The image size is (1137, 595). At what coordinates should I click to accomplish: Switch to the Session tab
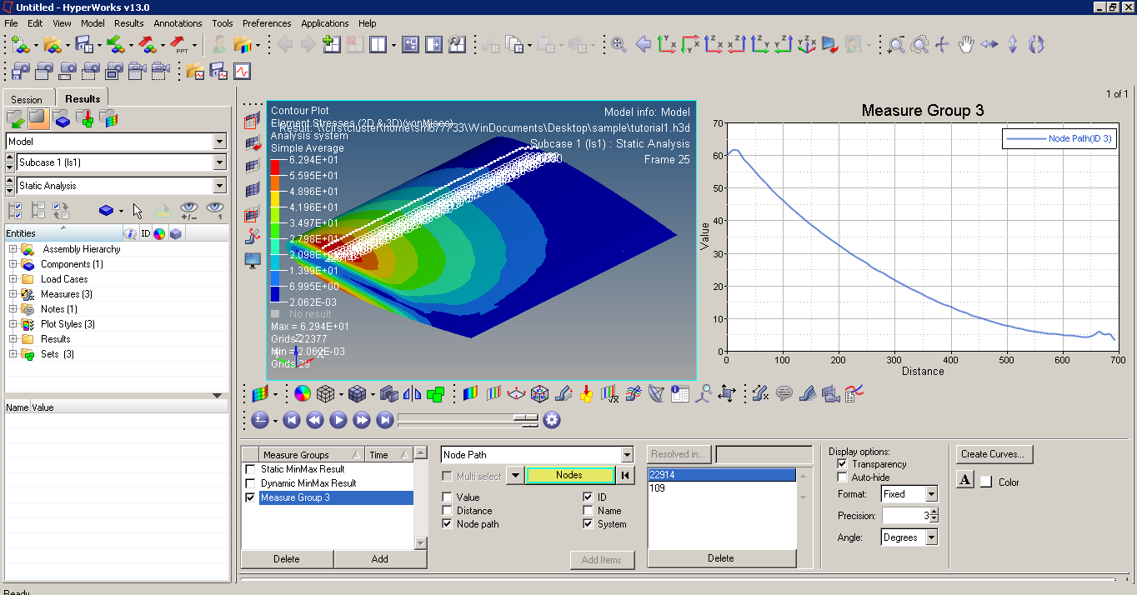coord(27,99)
